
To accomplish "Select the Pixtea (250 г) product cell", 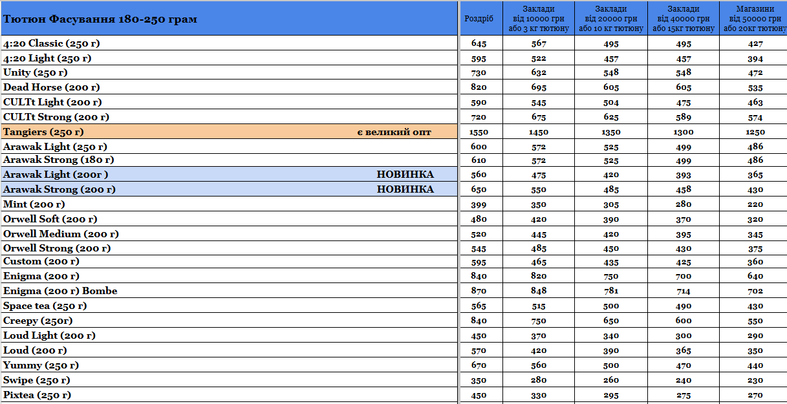I will [229, 395].
